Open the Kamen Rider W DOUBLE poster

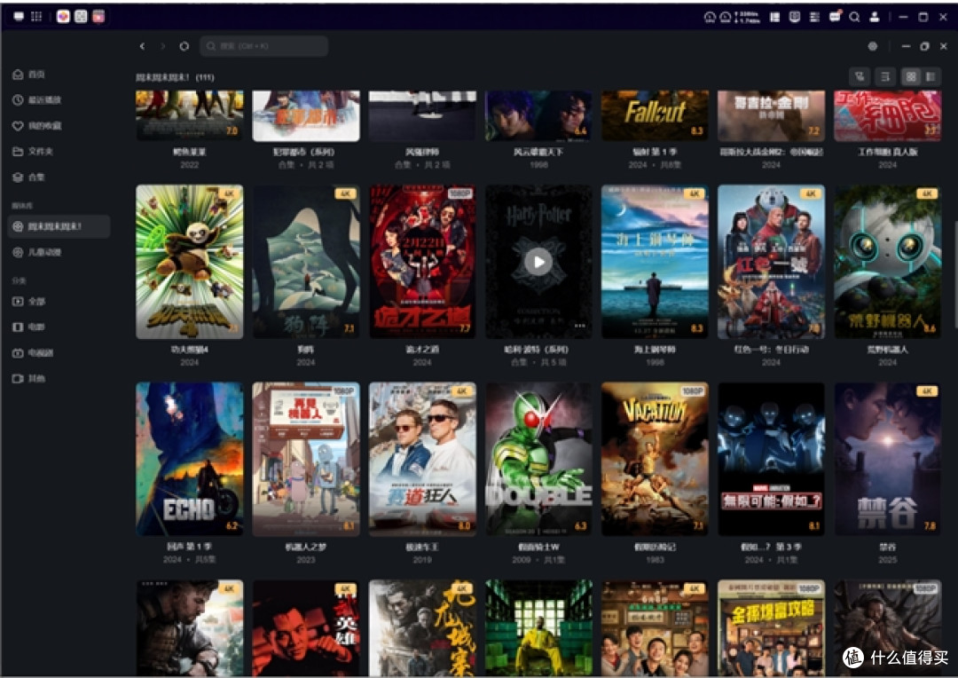[x=538, y=459]
